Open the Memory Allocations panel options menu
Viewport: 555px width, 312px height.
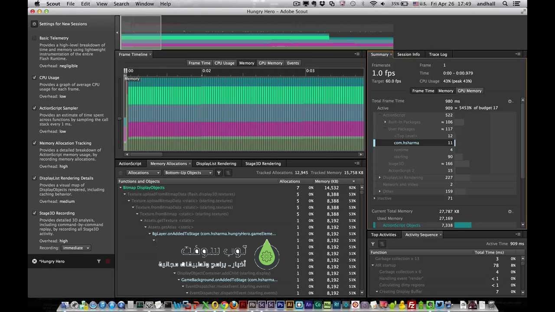click(x=357, y=163)
